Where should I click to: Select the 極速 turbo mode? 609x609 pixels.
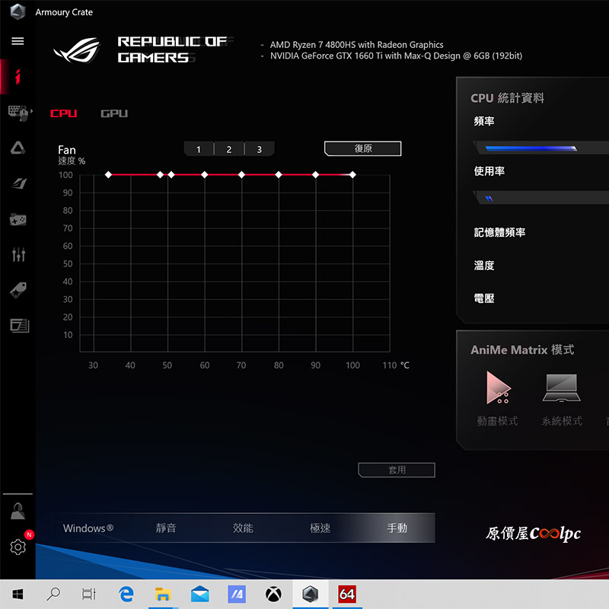(320, 528)
